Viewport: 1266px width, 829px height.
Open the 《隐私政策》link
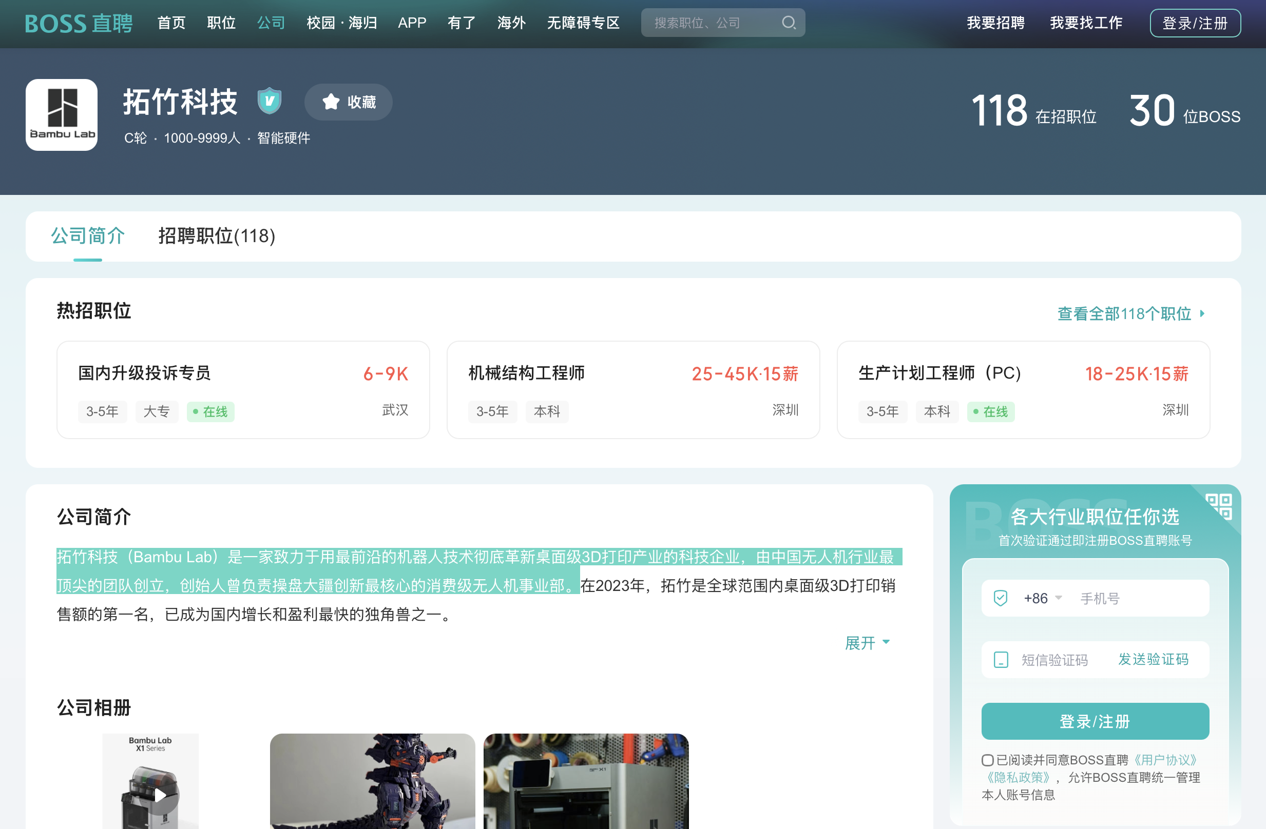tap(1018, 777)
